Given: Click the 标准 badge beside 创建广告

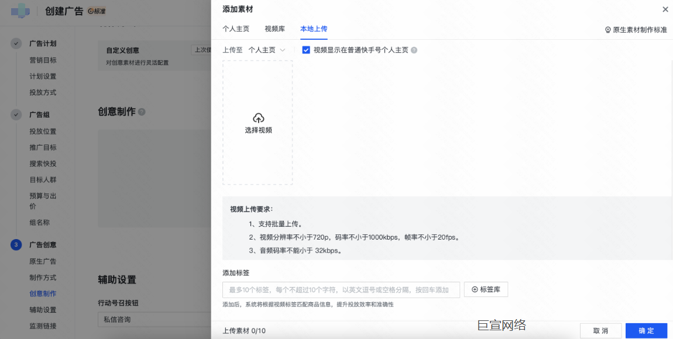Looking at the screenshot, I should [x=97, y=12].
